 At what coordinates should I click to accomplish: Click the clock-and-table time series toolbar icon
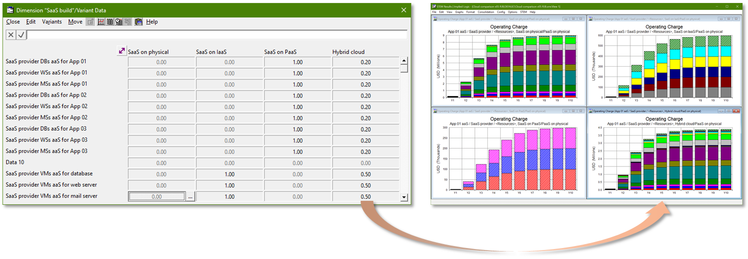click(119, 22)
